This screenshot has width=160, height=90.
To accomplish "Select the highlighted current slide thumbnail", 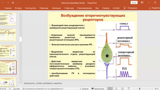I will click(x=8, y=67).
